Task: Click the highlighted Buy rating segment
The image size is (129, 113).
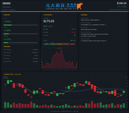Action: pyautogui.click(x=53, y=44)
